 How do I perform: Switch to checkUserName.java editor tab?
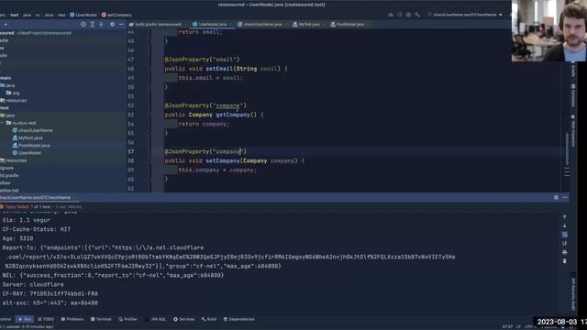click(x=262, y=25)
